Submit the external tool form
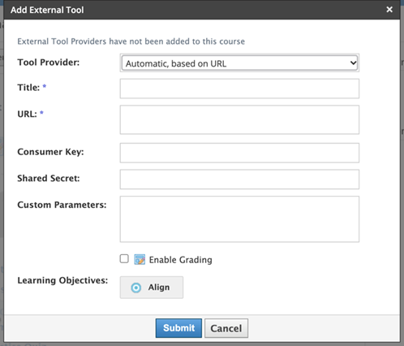Screen dimensions: 404x346 click(x=178, y=328)
